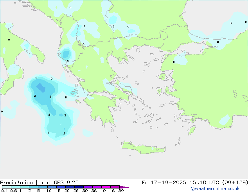Click the '30' legend scale label
Image resolution: width=248 pixels, height=192 pixels.
[x=85, y=190]
